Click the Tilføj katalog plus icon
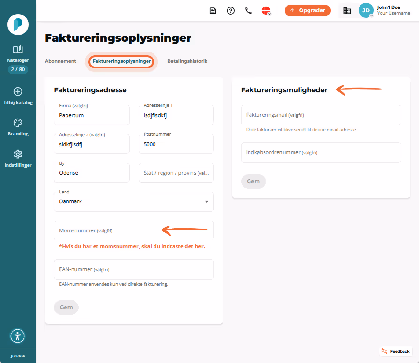 [x=18, y=91]
